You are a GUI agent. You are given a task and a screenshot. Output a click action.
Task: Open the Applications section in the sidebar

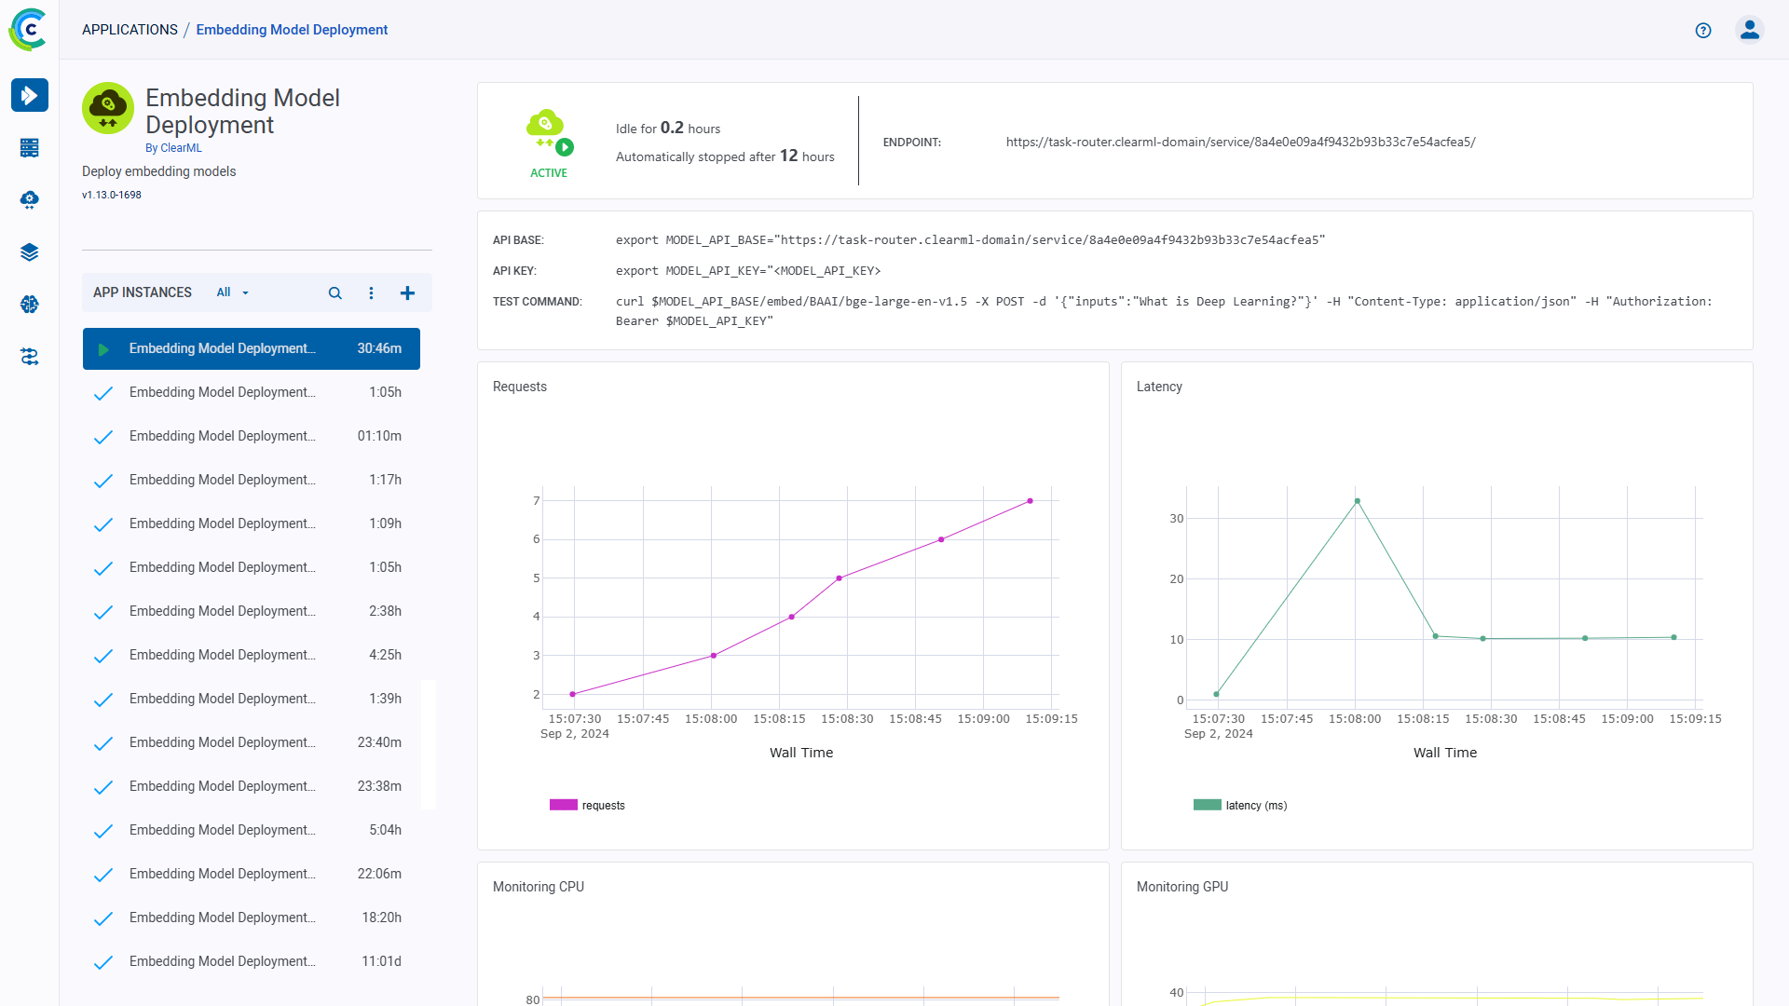[29, 95]
